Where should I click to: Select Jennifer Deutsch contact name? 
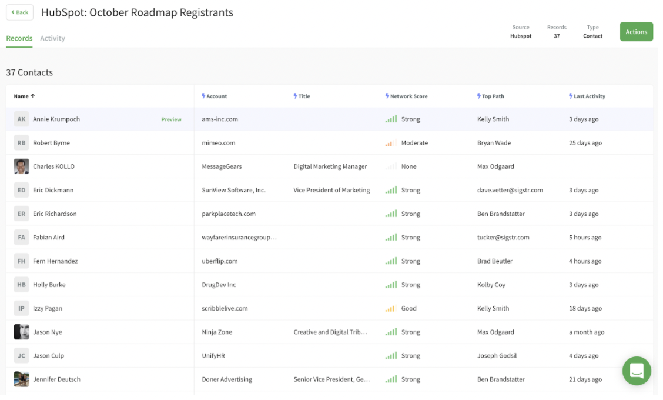(56, 379)
